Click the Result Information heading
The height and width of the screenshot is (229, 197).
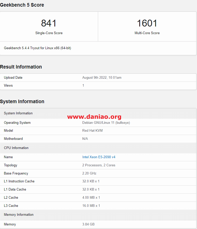[x=21, y=67]
